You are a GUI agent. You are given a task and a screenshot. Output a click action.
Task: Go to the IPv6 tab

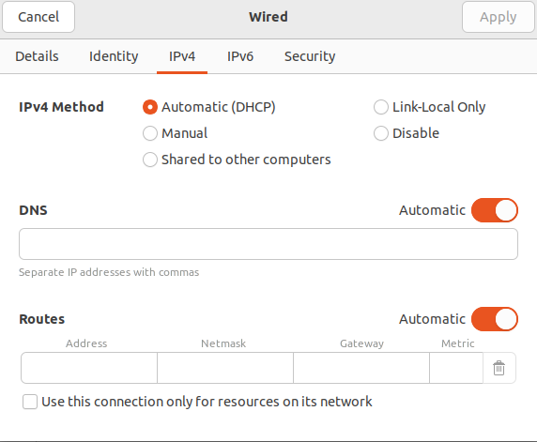(x=240, y=56)
